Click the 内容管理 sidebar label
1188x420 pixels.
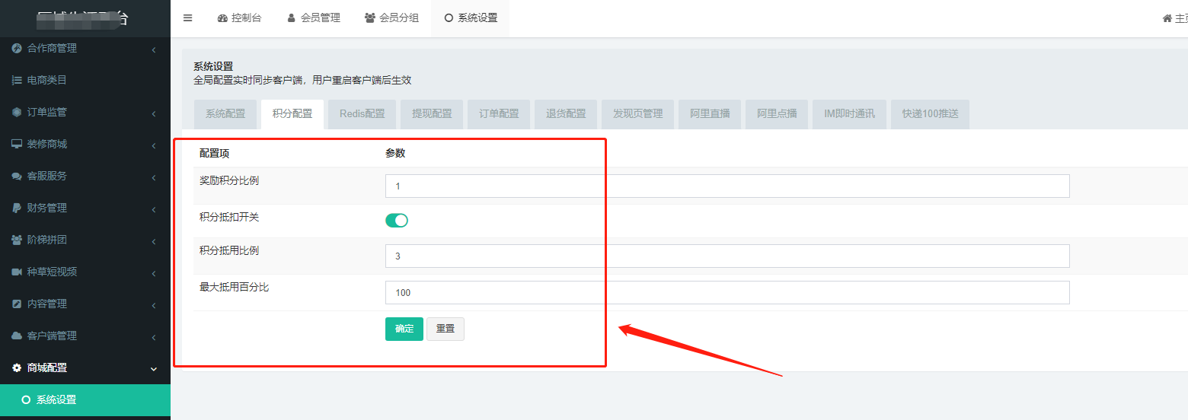click(x=47, y=304)
